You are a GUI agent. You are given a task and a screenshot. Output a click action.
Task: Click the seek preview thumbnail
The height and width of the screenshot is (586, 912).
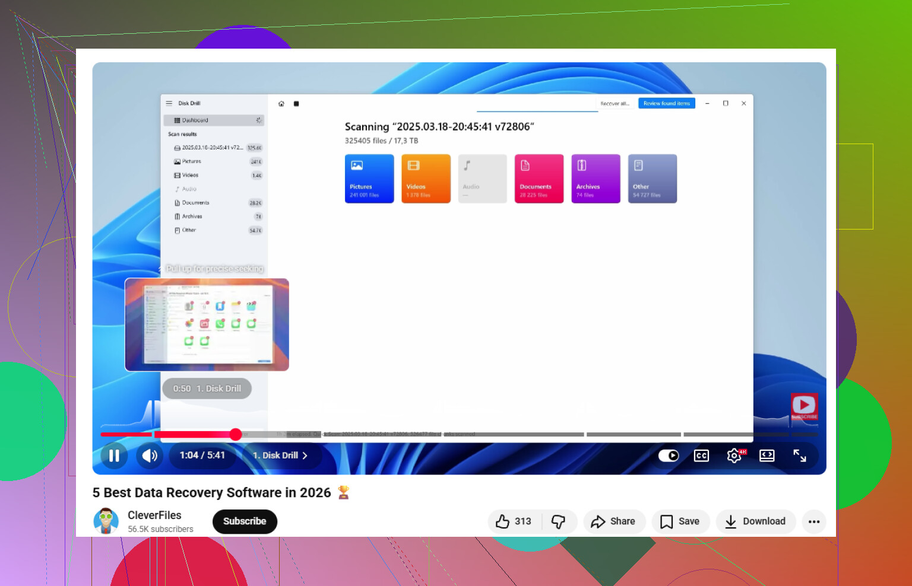click(207, 325)
